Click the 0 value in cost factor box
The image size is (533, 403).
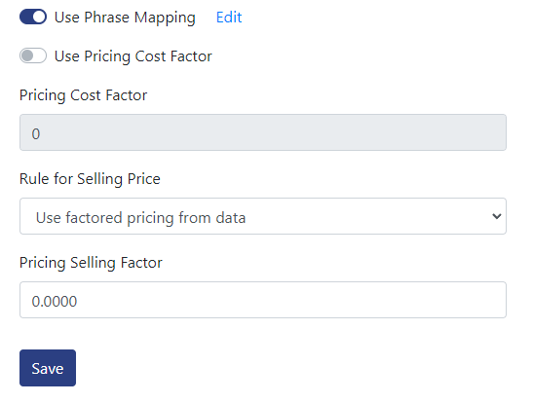coord(36,133)
